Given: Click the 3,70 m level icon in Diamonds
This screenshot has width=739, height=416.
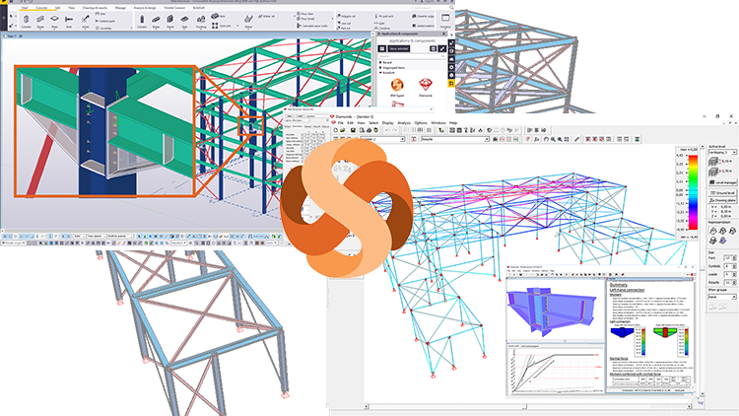Looking at the screenshot, I should tap(714, 171).
